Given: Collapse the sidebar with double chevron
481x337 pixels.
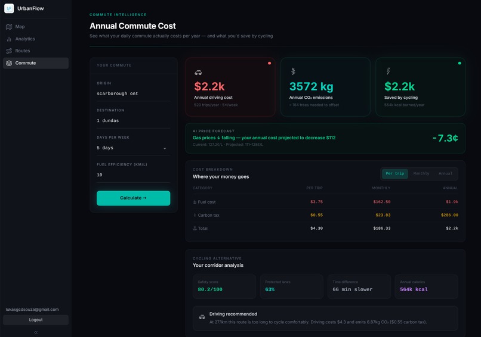Looking at the screenshot, I should [36, 332].
